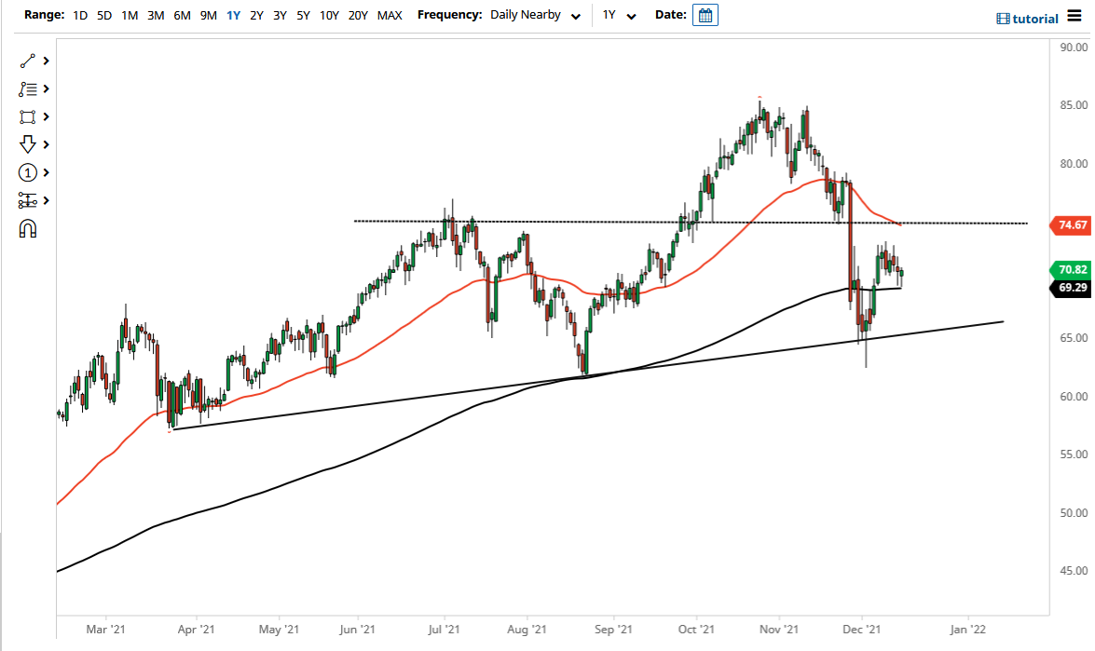Select the trendline drawing tool
The image size is (1095, 651).
click(28, 61)
